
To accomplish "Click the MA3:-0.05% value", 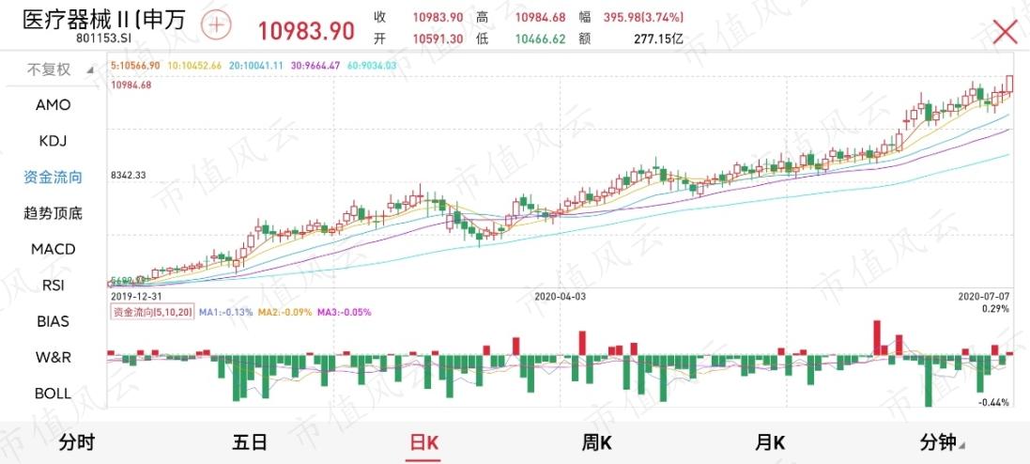I will coord(345,313).
